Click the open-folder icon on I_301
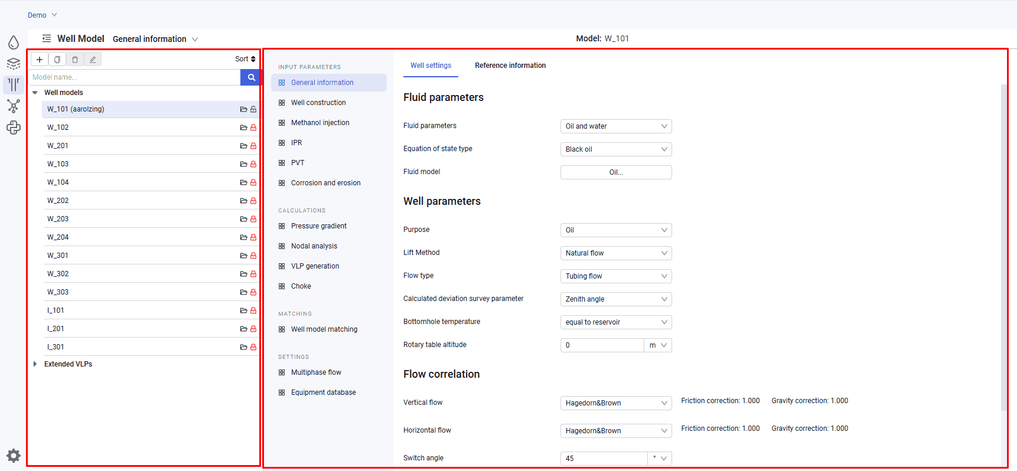Screen dimensions: 1017x471 point(243,347)
